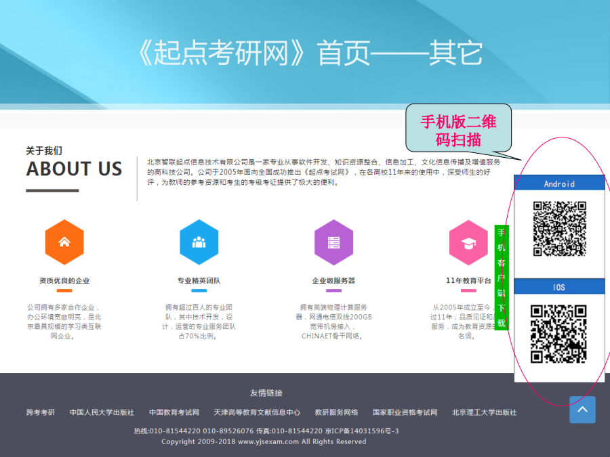Open the 中国教育考试网 link

click(x=174, y=412)
